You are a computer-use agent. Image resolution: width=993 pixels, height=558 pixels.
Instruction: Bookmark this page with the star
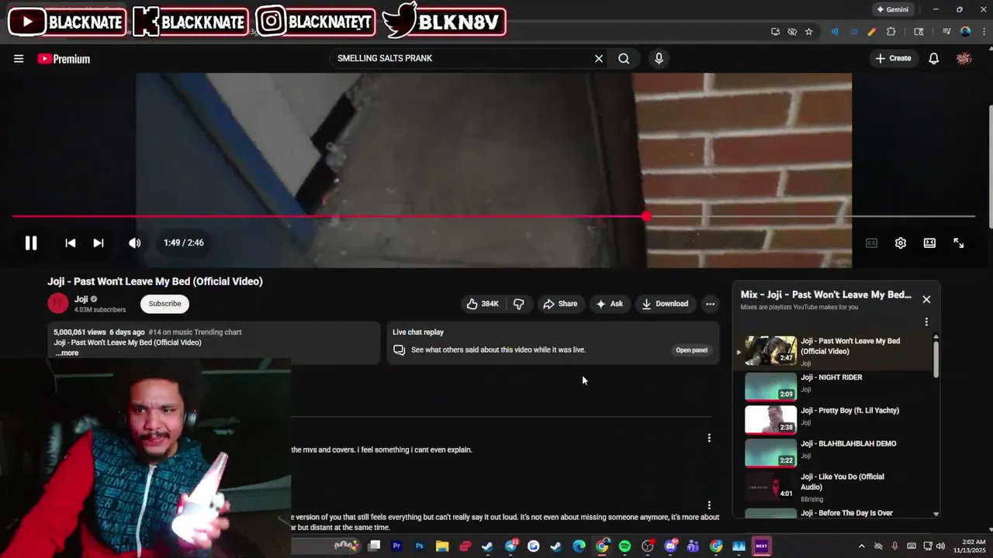[809, 32]
